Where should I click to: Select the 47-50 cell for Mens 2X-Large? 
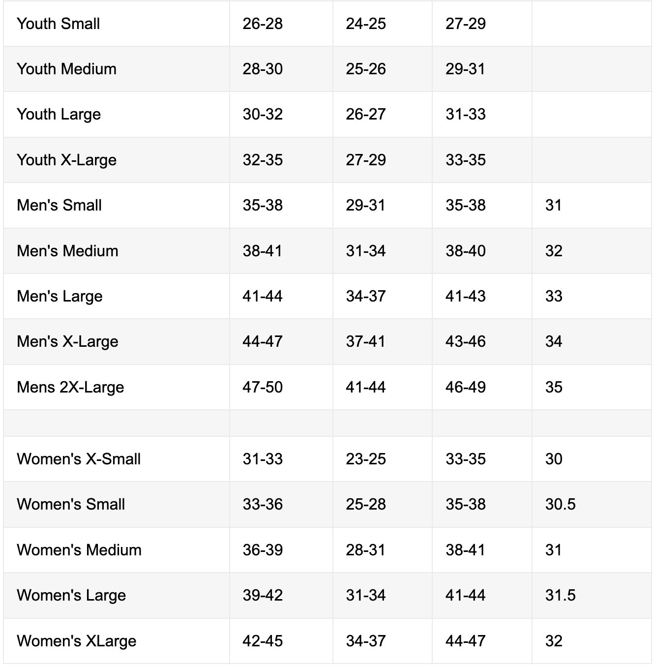point(263,387)
